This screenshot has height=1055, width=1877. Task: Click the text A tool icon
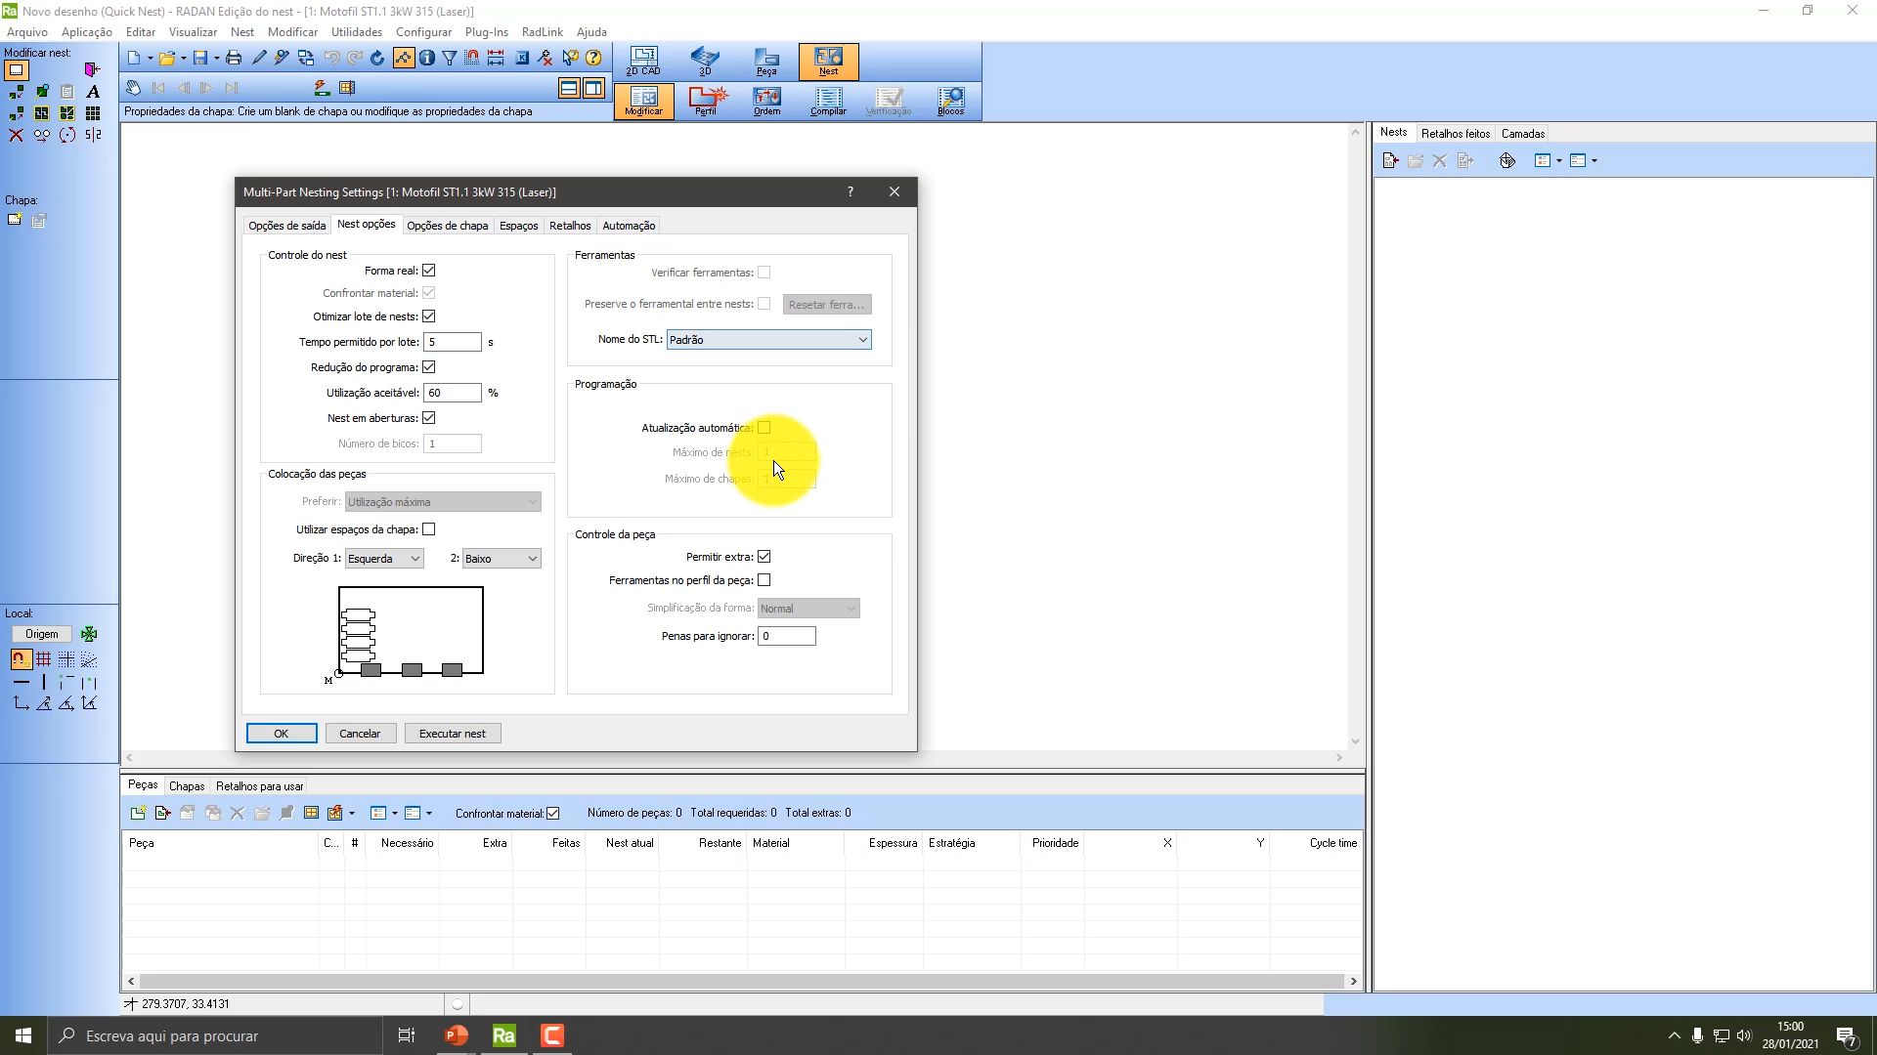tap(93, 92)
